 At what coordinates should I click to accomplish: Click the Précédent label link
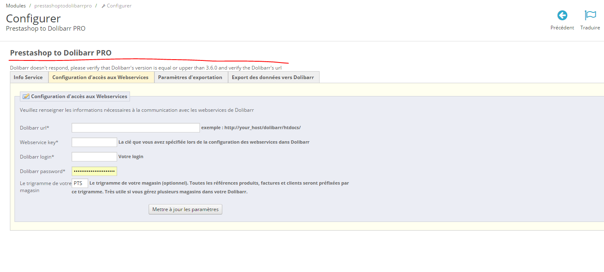pyautogui.click(x=562, y=28)
